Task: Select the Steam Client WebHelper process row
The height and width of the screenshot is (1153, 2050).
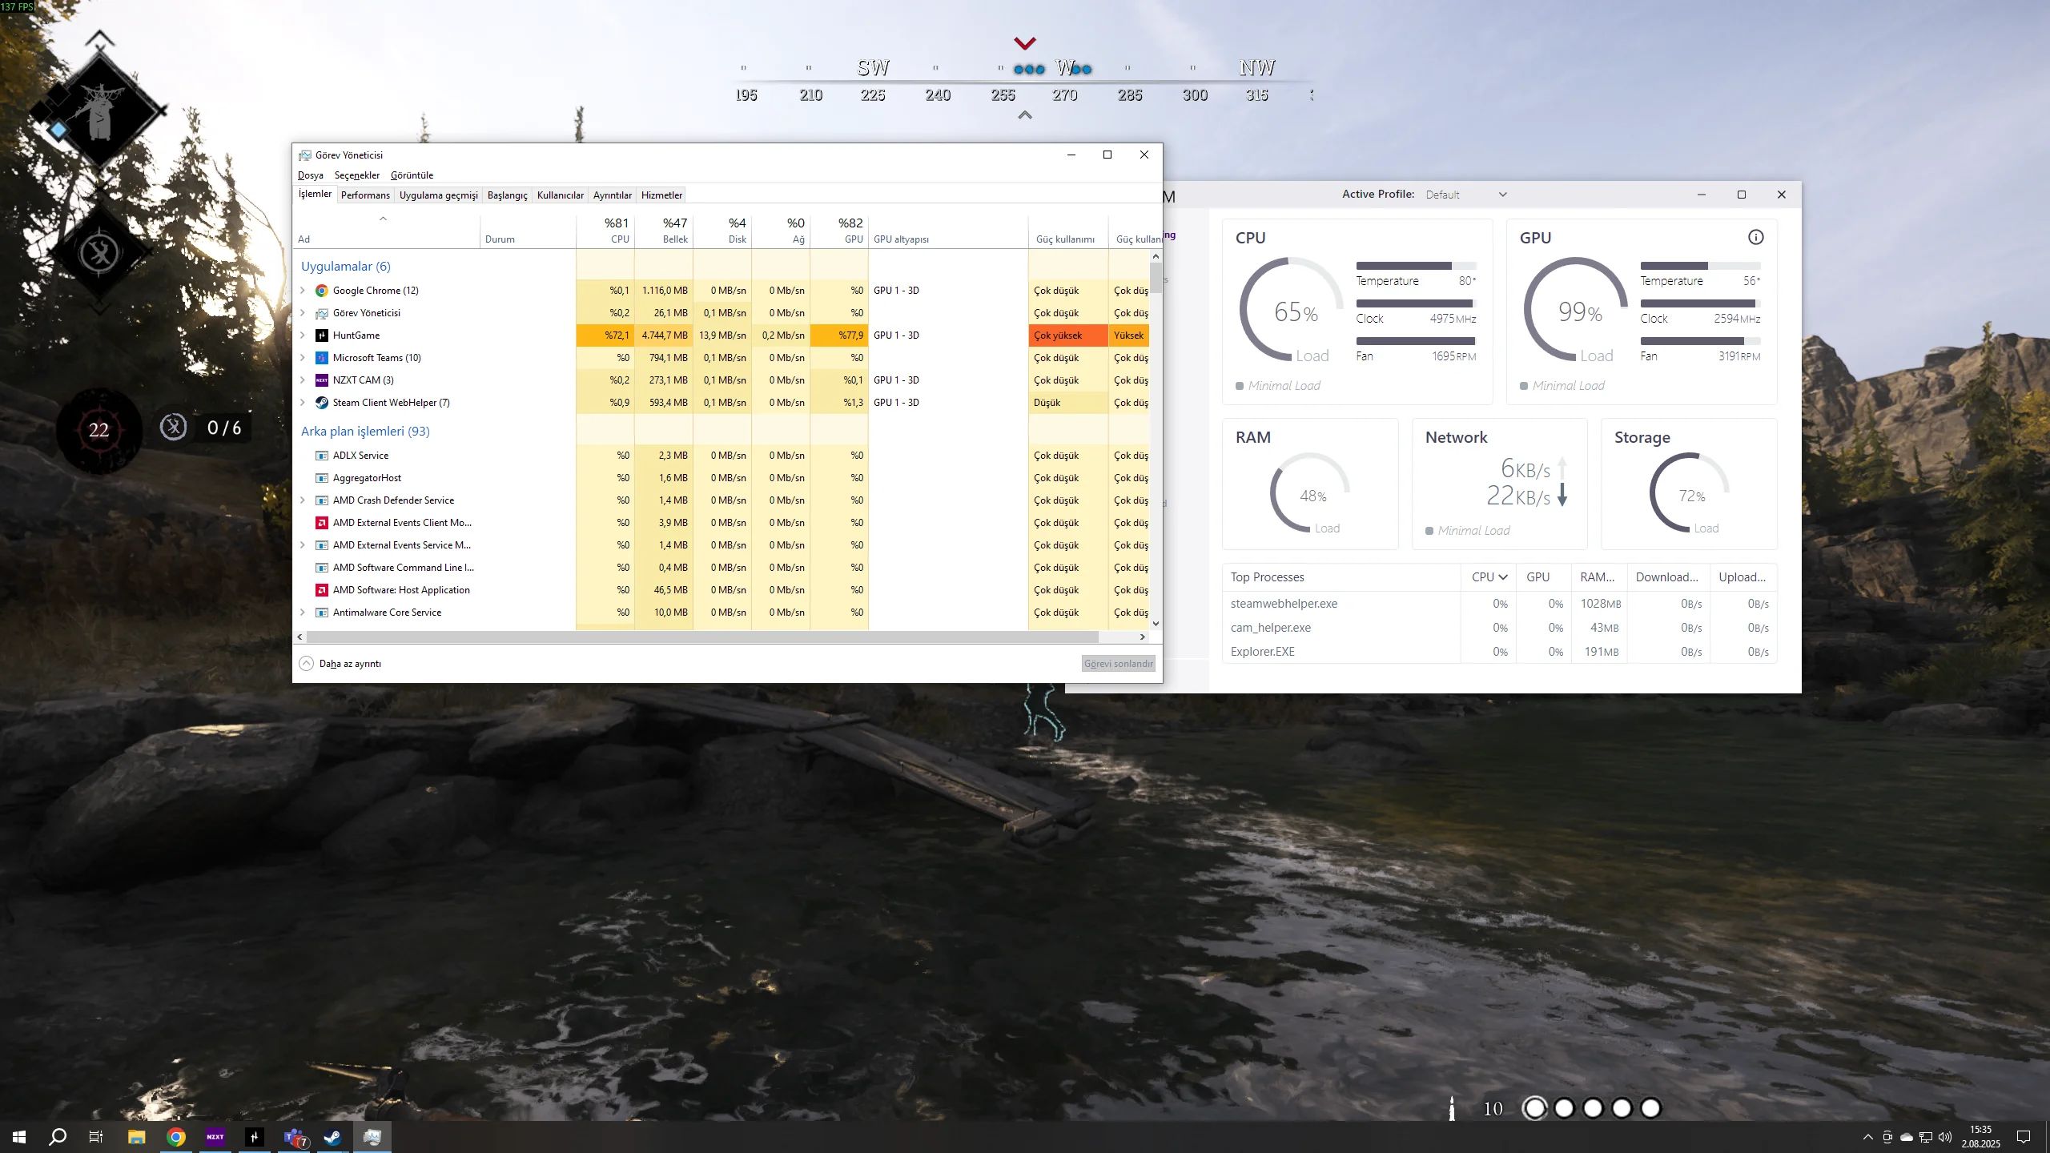Action: coord(391,403)
